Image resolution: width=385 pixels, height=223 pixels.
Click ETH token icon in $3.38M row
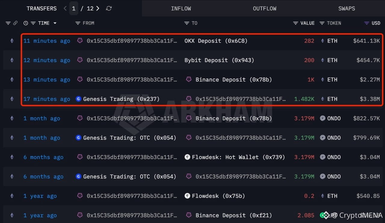(322, 99)
